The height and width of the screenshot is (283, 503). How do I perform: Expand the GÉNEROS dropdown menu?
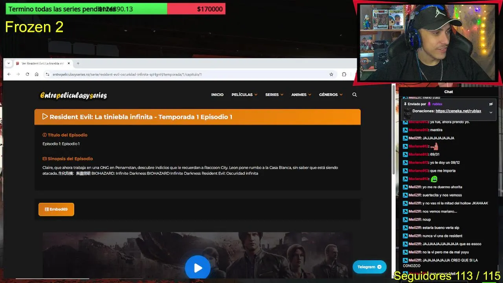click(331, 95)
